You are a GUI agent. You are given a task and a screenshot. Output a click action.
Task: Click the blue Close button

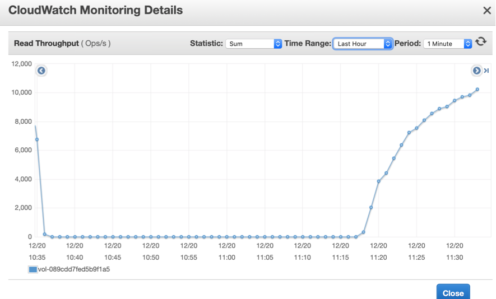coord(453,293)
